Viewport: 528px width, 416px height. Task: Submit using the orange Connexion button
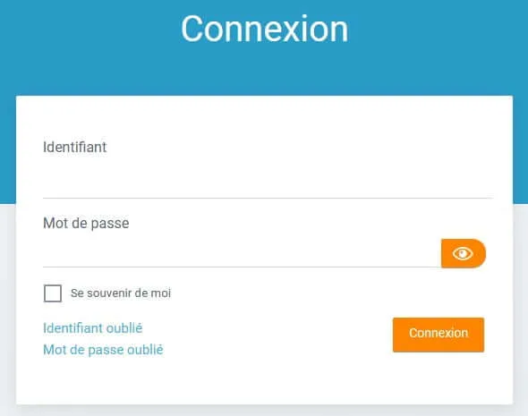[439, 335]
